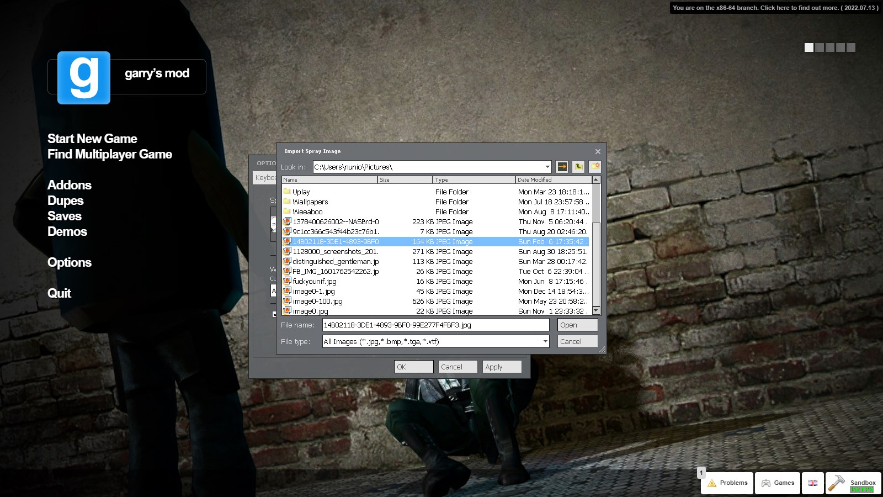This screenshot has height=497, width=883.
Task: Open the Problems panel
Action: point(727,483)
